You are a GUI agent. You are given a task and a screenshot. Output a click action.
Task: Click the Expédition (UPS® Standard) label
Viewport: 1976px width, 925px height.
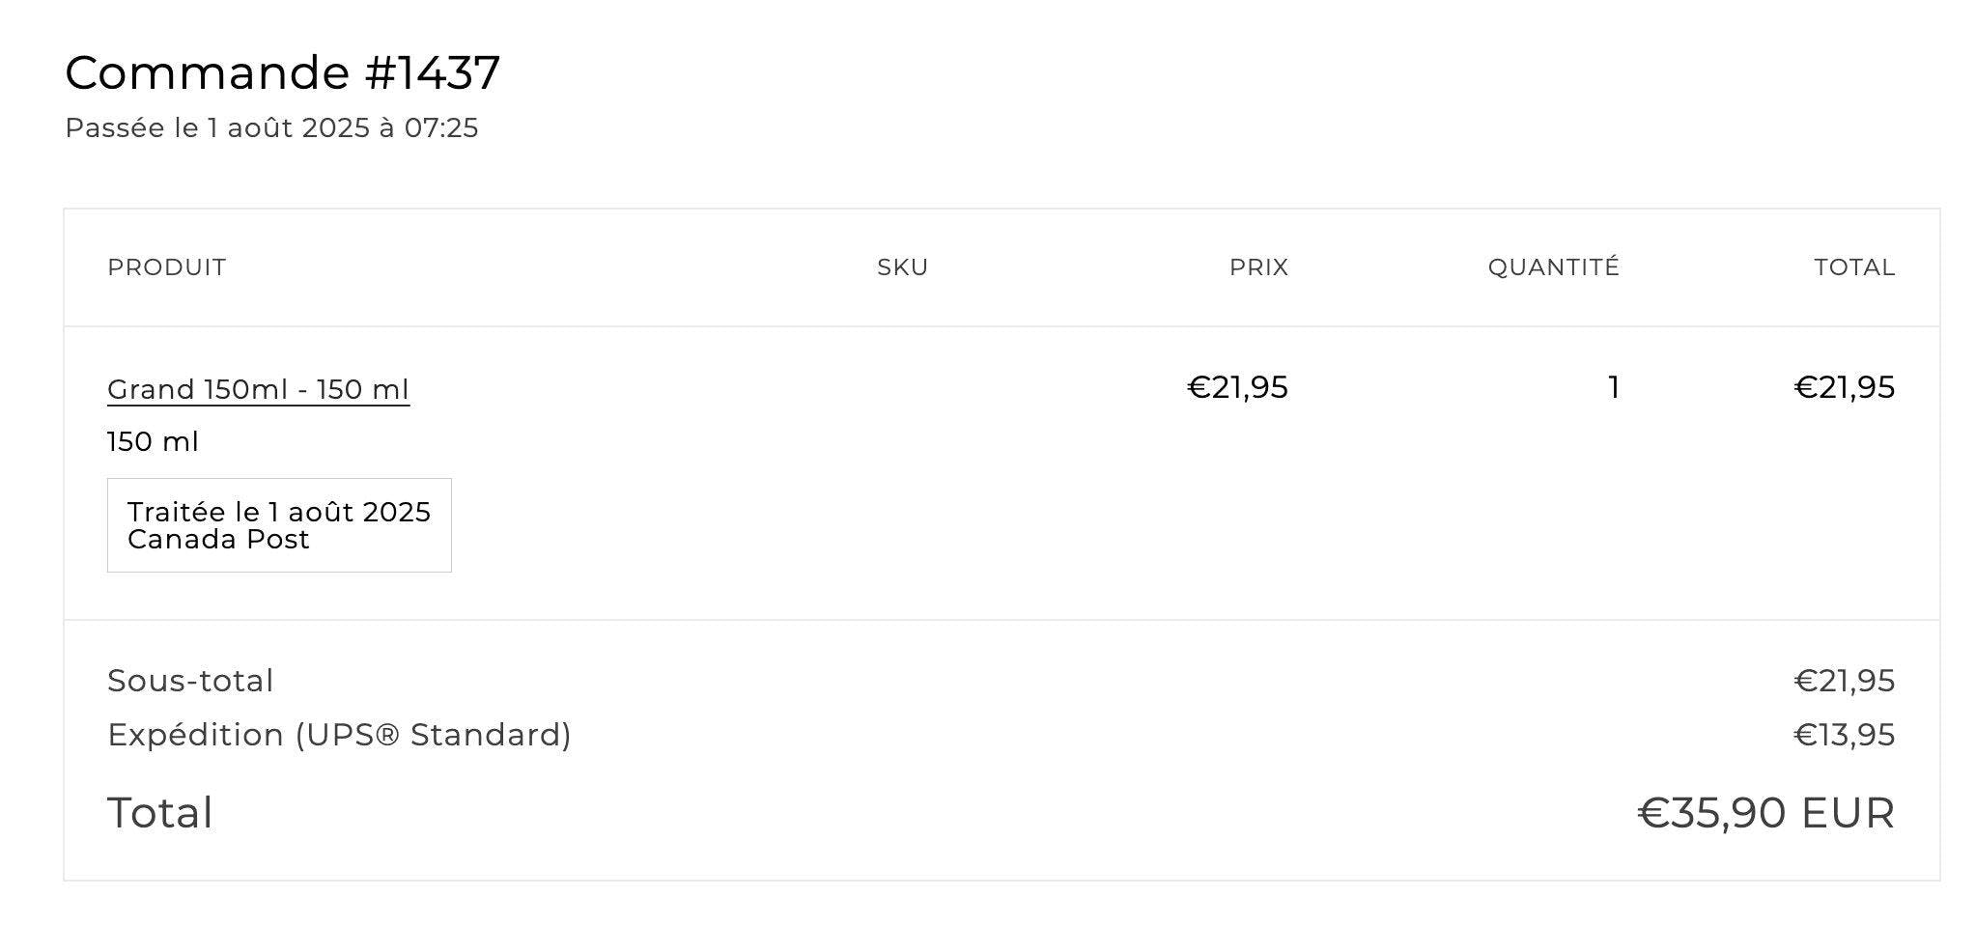[339, 735]
